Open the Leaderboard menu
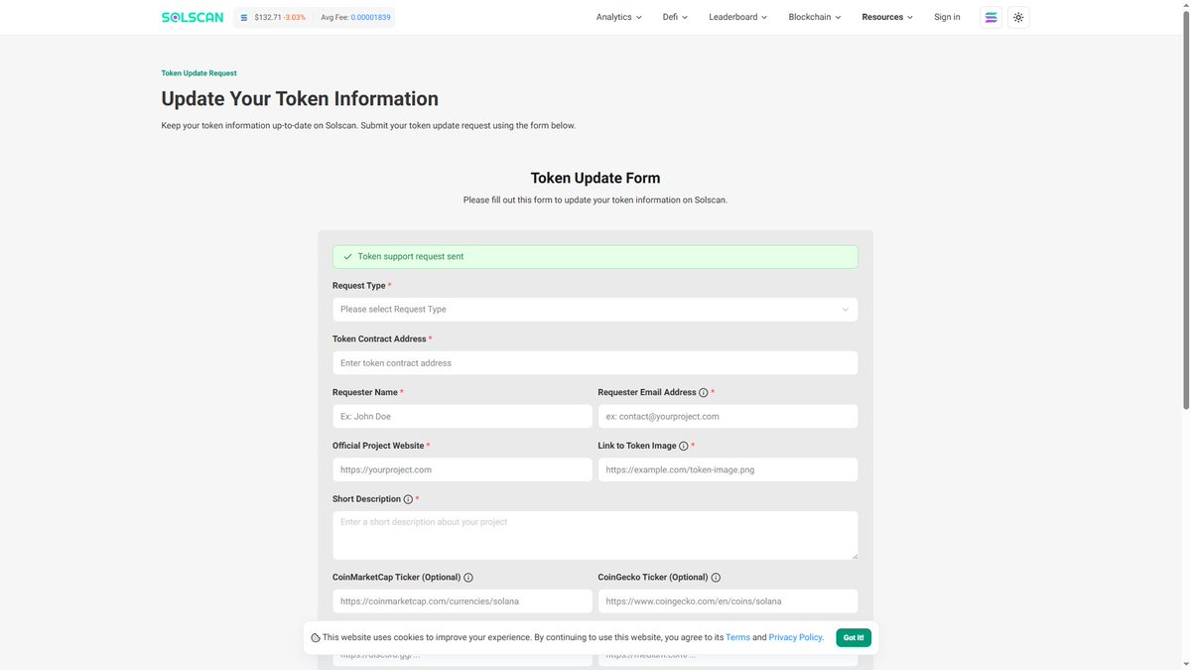Screen dimensions: 1191x670 pyautogui.click(x=738, y=17)
